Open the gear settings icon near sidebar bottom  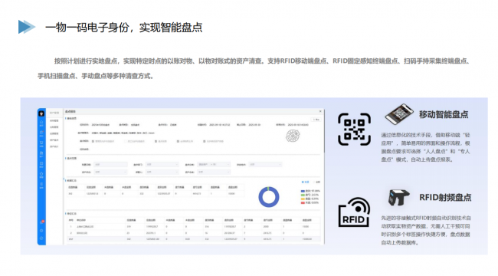(41, 230)
